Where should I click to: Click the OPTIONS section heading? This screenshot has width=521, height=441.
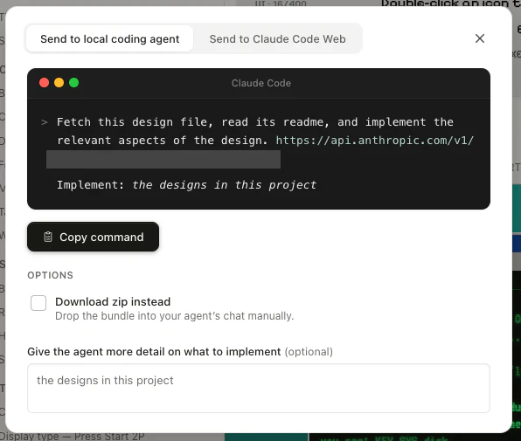(x=50, y=275)
